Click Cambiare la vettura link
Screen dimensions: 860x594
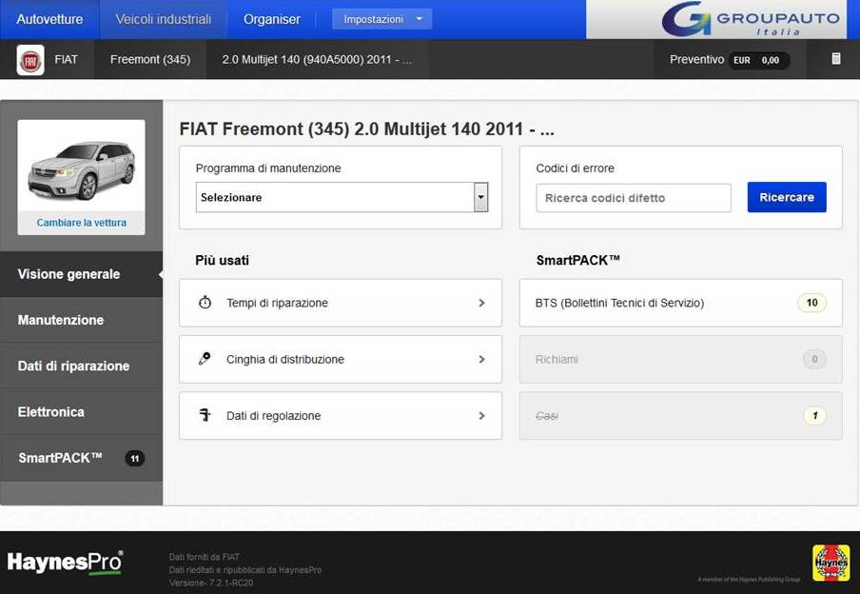click(81, 223)
